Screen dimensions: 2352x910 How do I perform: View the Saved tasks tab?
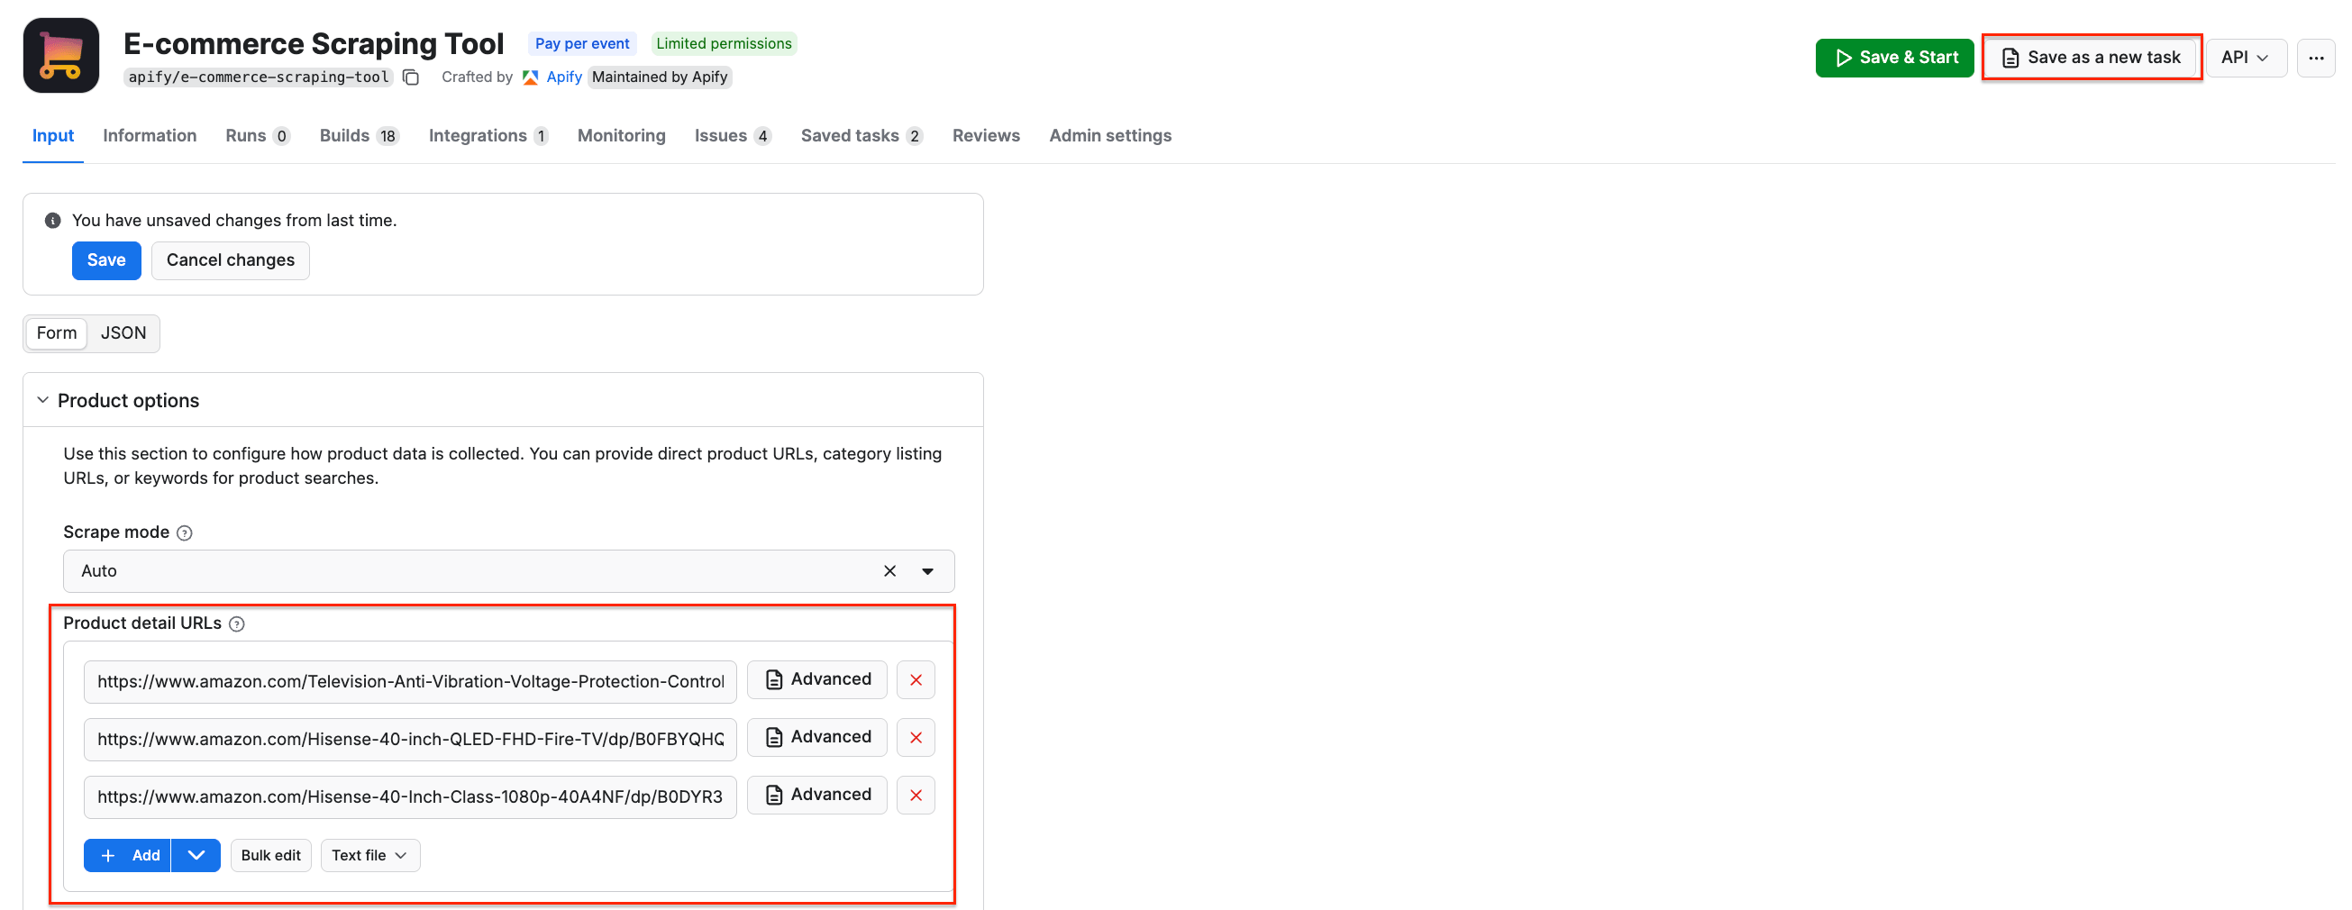point(861,136)
